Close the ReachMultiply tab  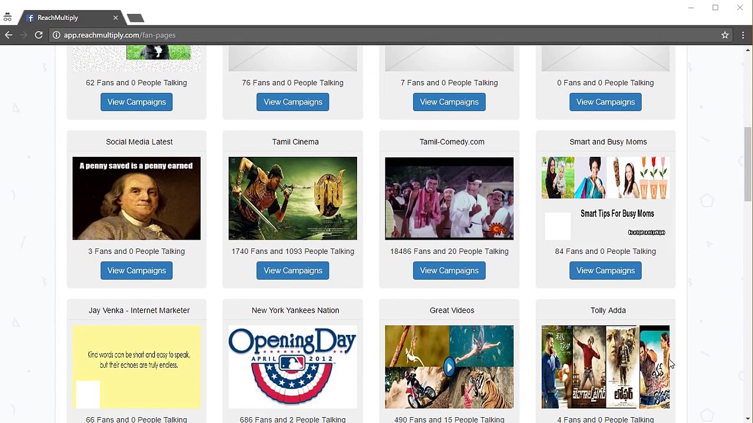(115, 18)
